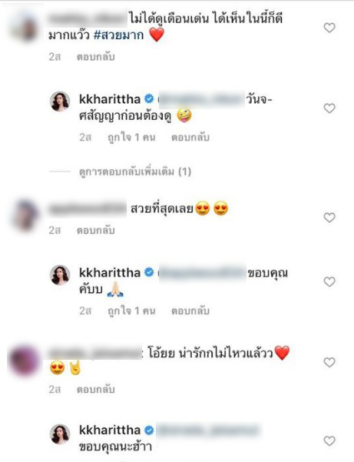Viewport: 354px width, 462px height.
Task: Like the comment with hashtag #สวยมาก
Action: pos(329,28)
